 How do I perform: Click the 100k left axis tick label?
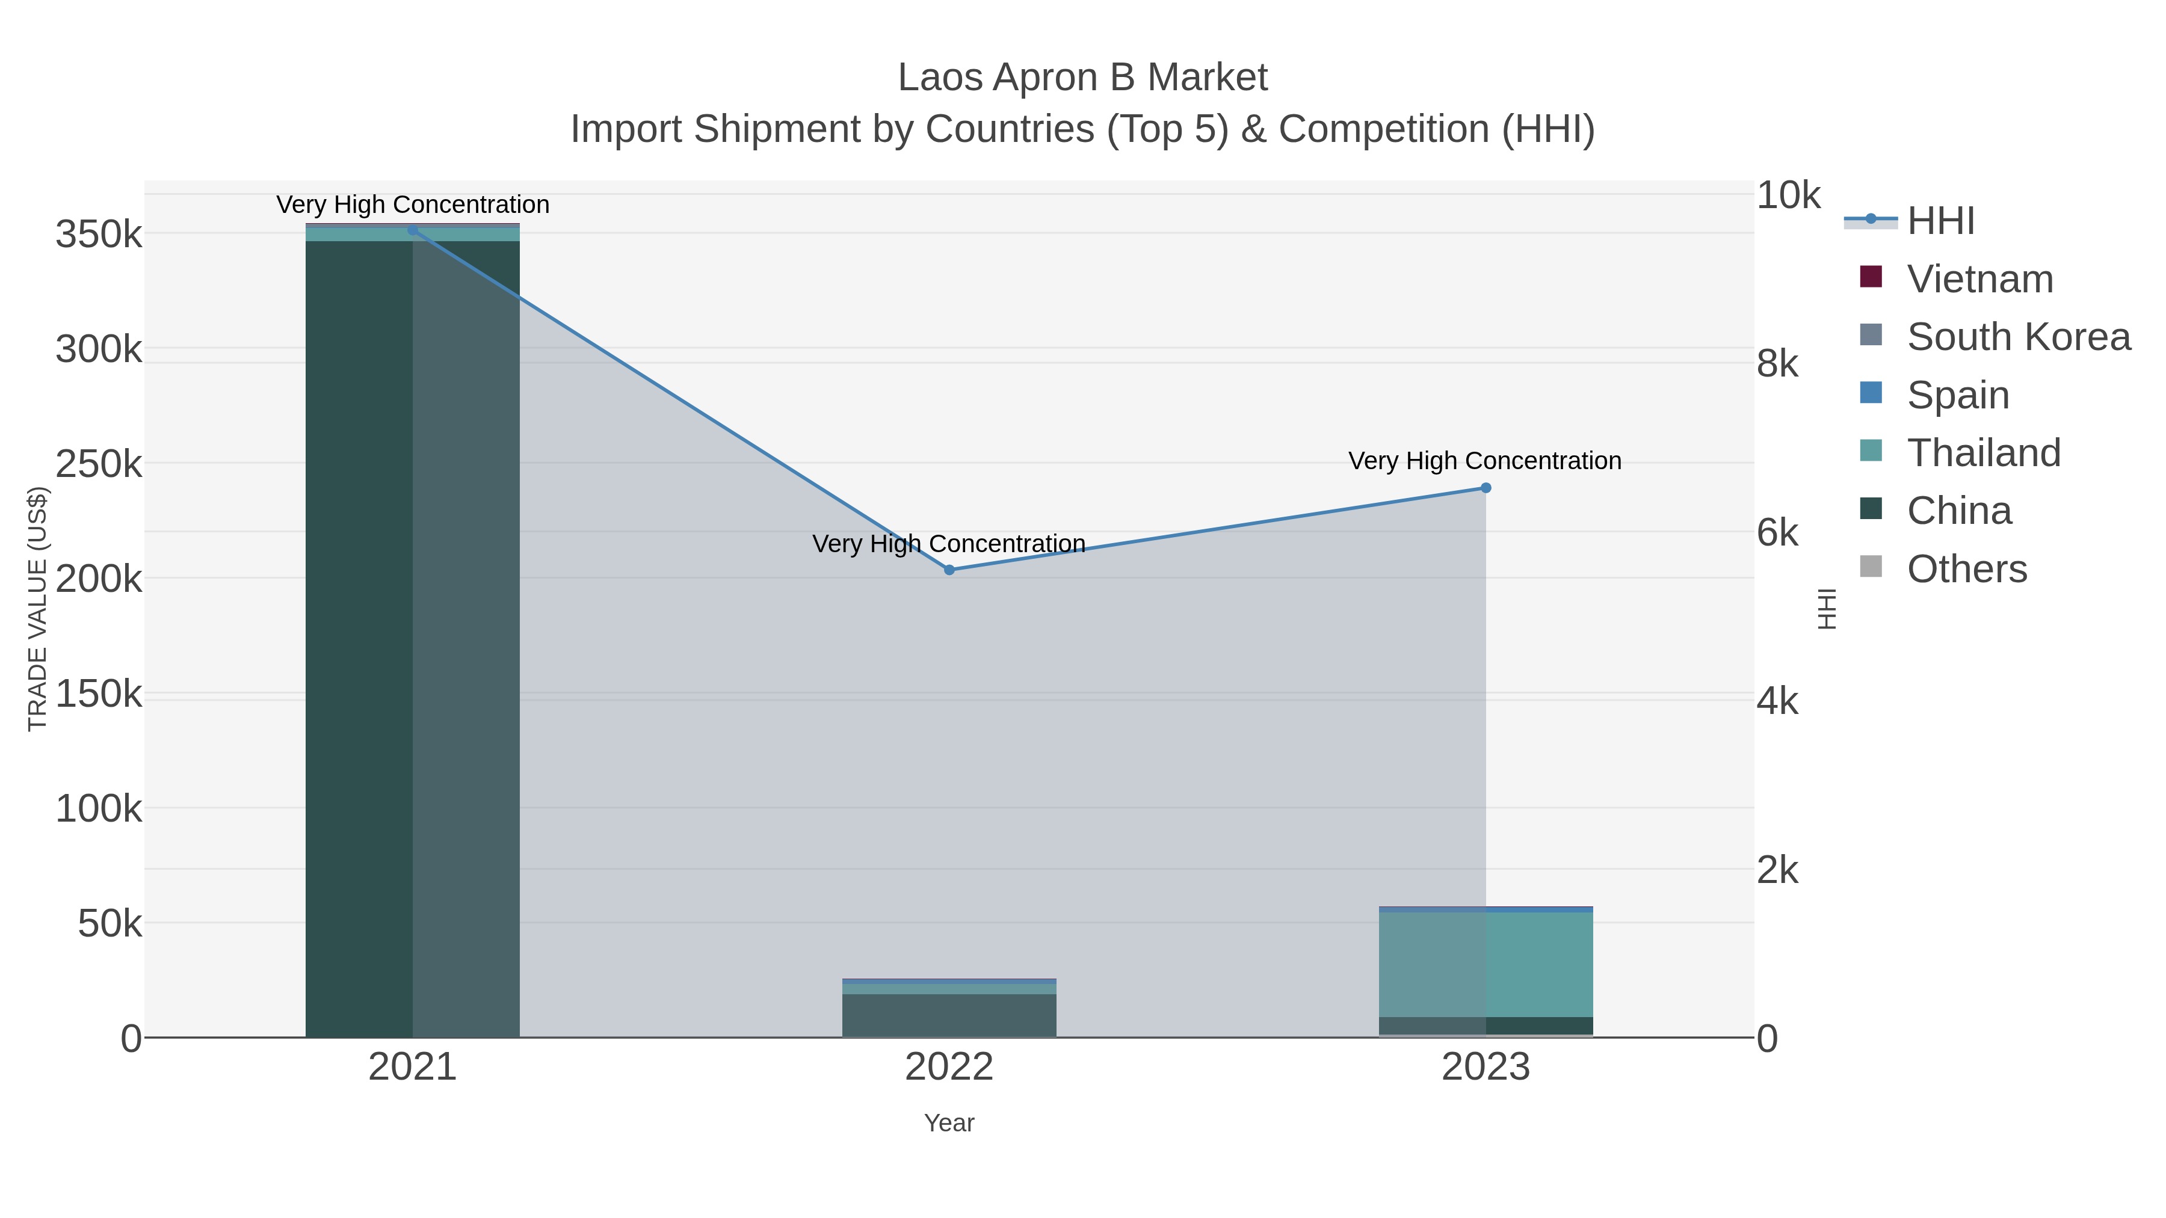click(99, 808)
